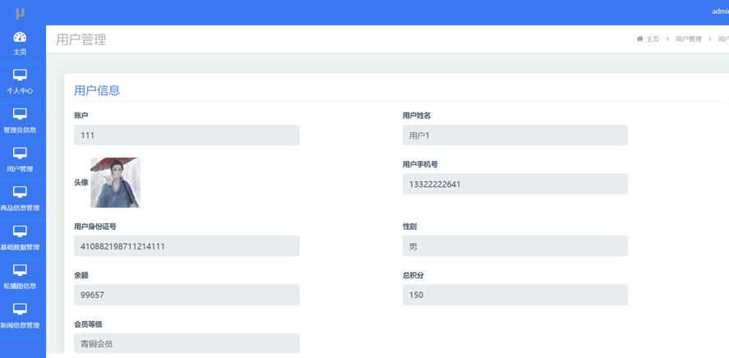Open 商品信息管理 sidebar icon
This screenshot has height=358, width=729.
(x=20, y=192)
